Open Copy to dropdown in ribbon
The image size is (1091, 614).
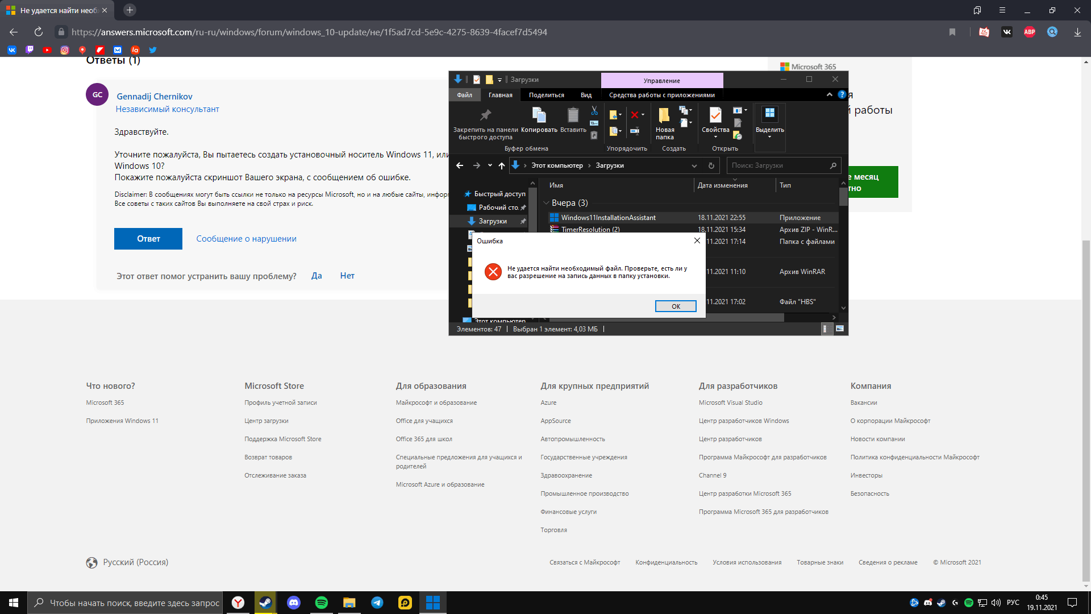click(x=620, y=131)
